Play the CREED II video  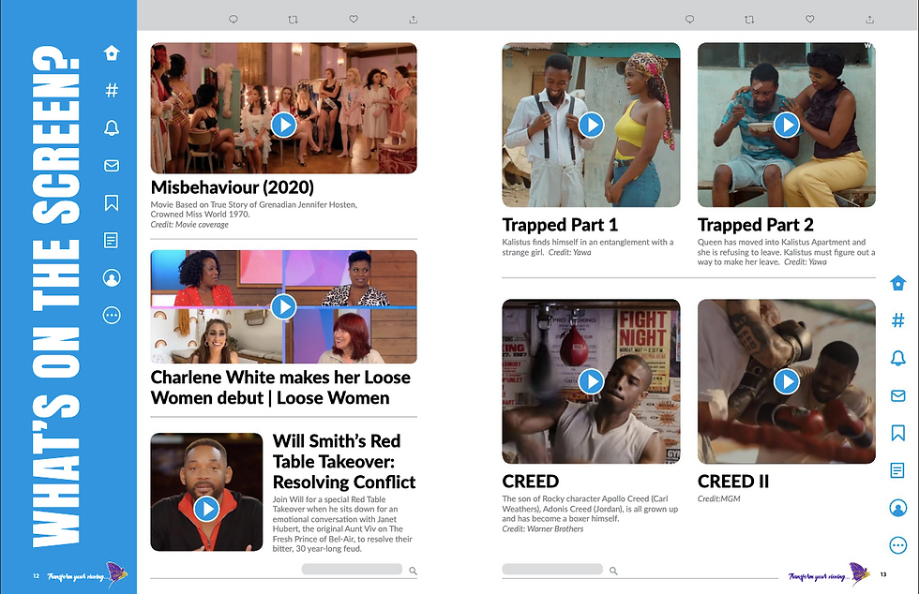pos(787,381)
